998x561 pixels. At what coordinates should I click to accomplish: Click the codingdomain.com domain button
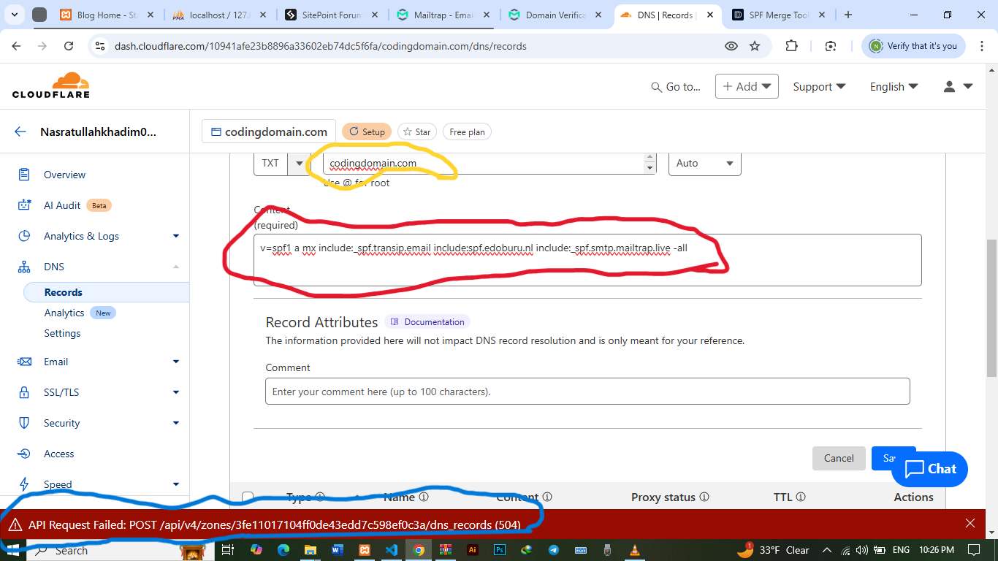point(269,131)
